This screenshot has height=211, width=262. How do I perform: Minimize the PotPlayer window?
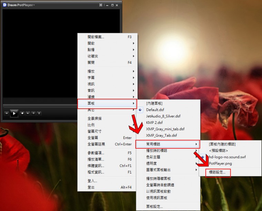coord(107,5)
